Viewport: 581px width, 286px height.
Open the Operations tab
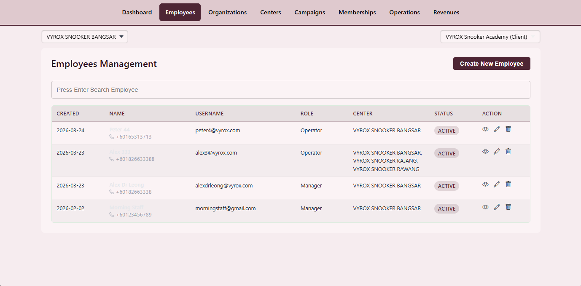(x=405, y=12)
